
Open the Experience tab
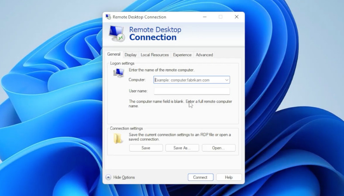click(182, 55)
